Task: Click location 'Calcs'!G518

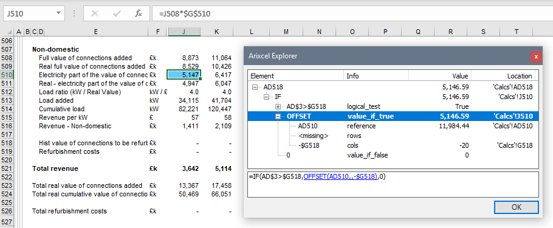Action: (x=515, y=145)
